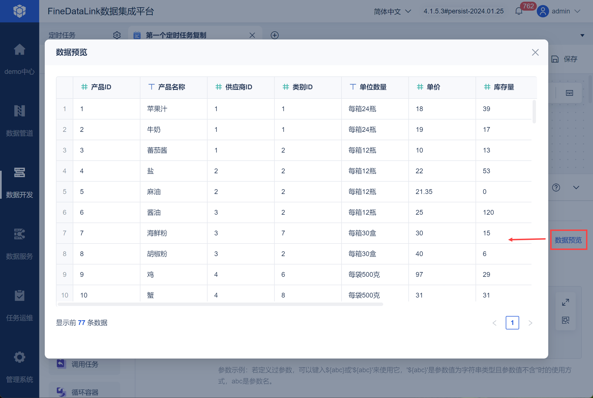Click the 数据预览 link

click(568, 240)
